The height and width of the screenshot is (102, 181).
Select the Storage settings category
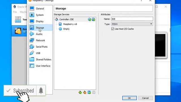[40, 28]
